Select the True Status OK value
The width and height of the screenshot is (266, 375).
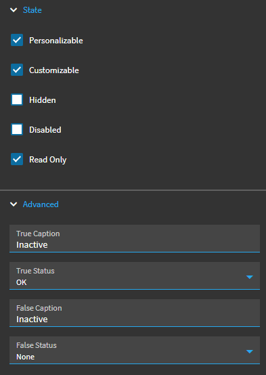[22, 282]
